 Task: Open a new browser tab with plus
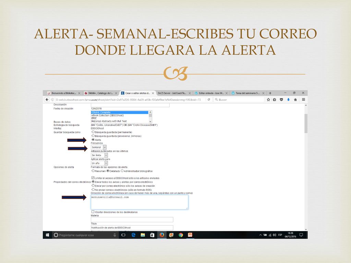[x=270, y=93]
